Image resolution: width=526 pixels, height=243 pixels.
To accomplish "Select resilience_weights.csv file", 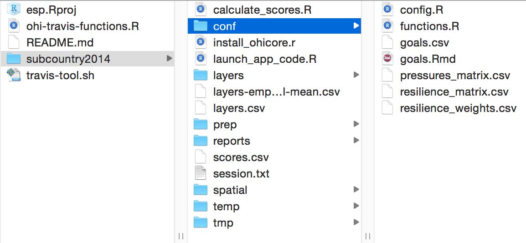I will [x=458, y=108].
